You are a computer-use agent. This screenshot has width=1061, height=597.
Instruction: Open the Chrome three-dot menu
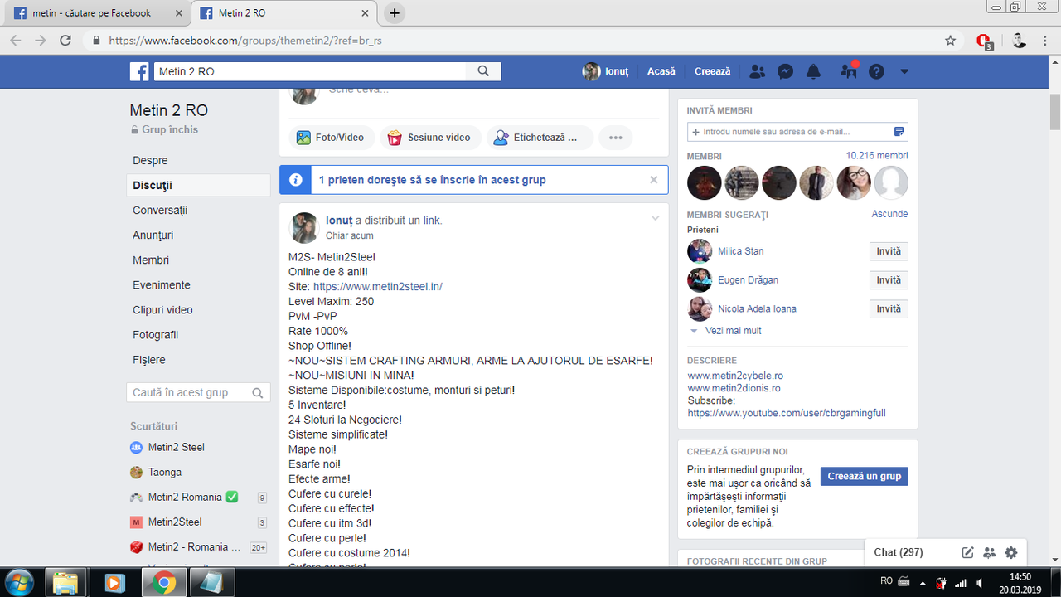[1046, 40]
